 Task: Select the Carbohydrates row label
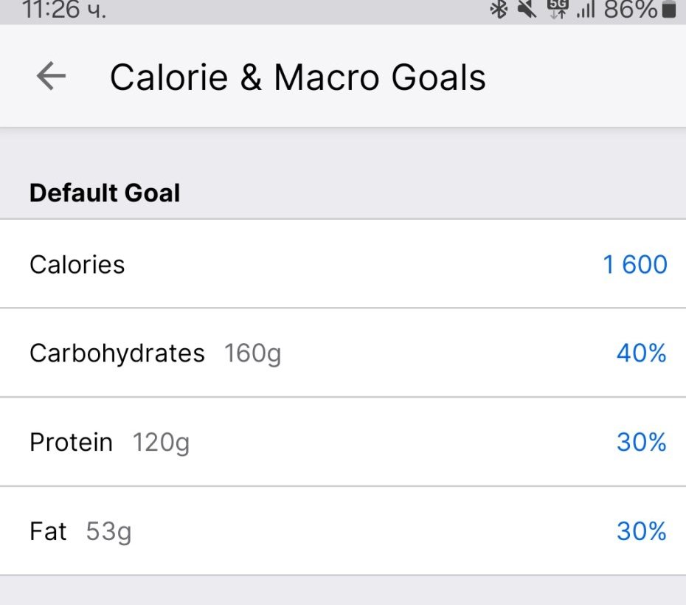click(117, 353)
